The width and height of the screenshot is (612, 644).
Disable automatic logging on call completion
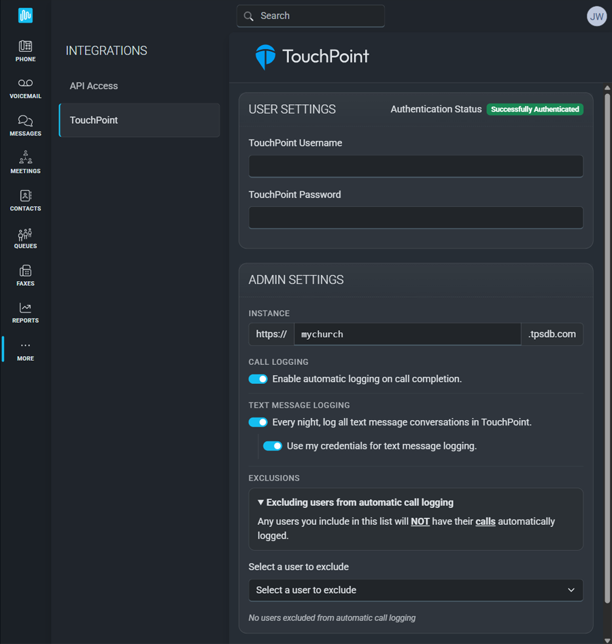258,379
